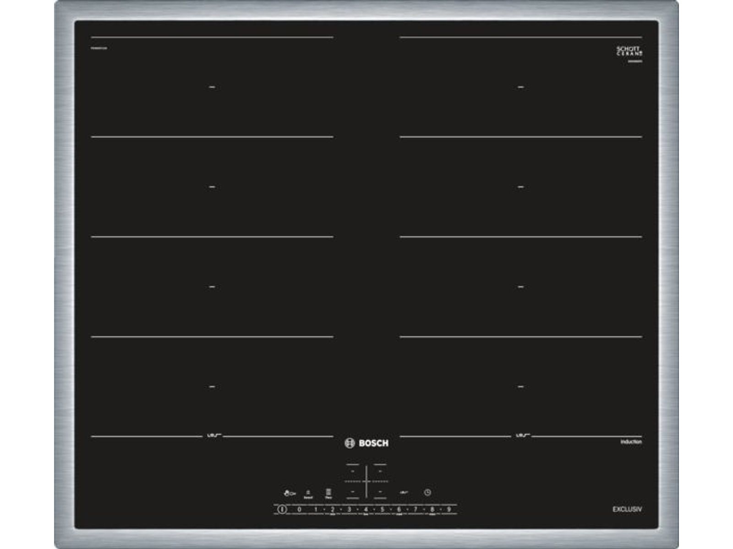This screenshot has width=733, height=549.
Task: Click the Schott Ceran logo
Action: pyautogui.click(x=629, y=51)
